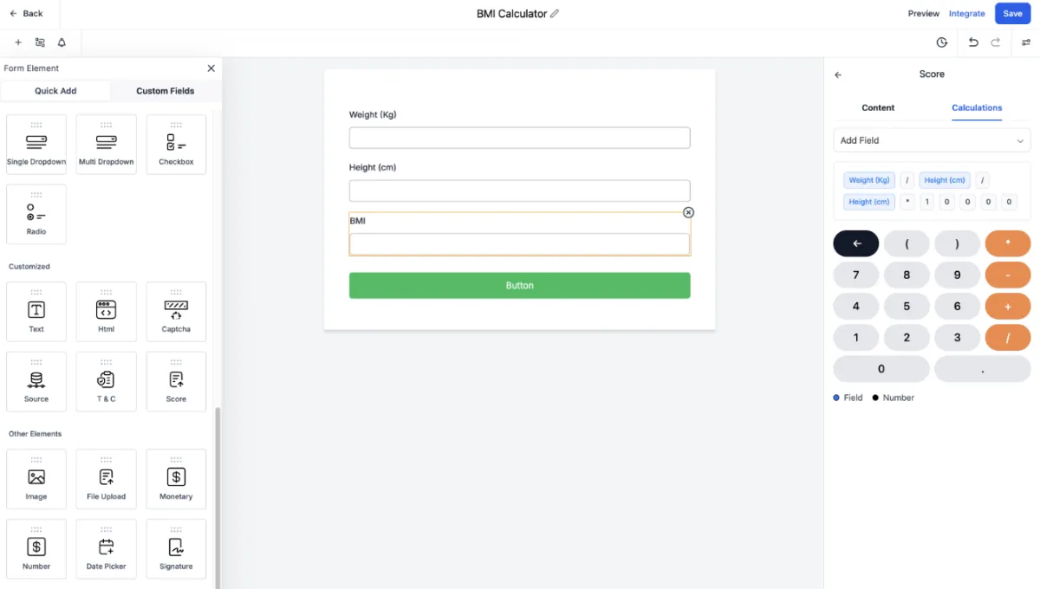The height and width of the screenshot is (589, 1040).
Task: Expand the Add Field dropdown
Action: point(932,140)
